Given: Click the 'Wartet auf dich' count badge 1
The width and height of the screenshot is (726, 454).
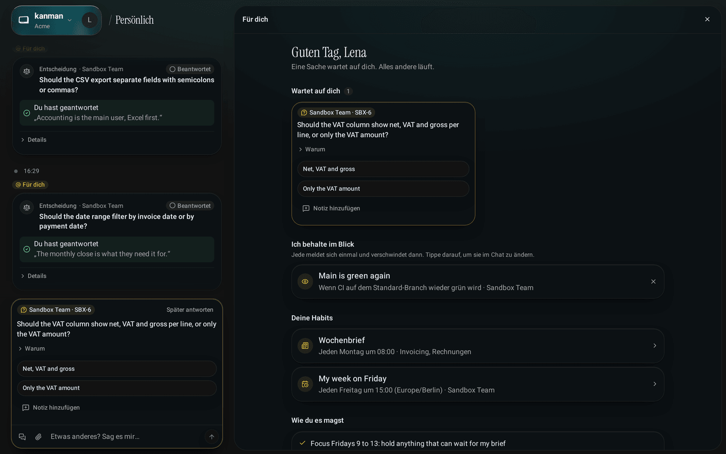Looking at the screenshot, I should pyautogui.click(x=348, y=91).
